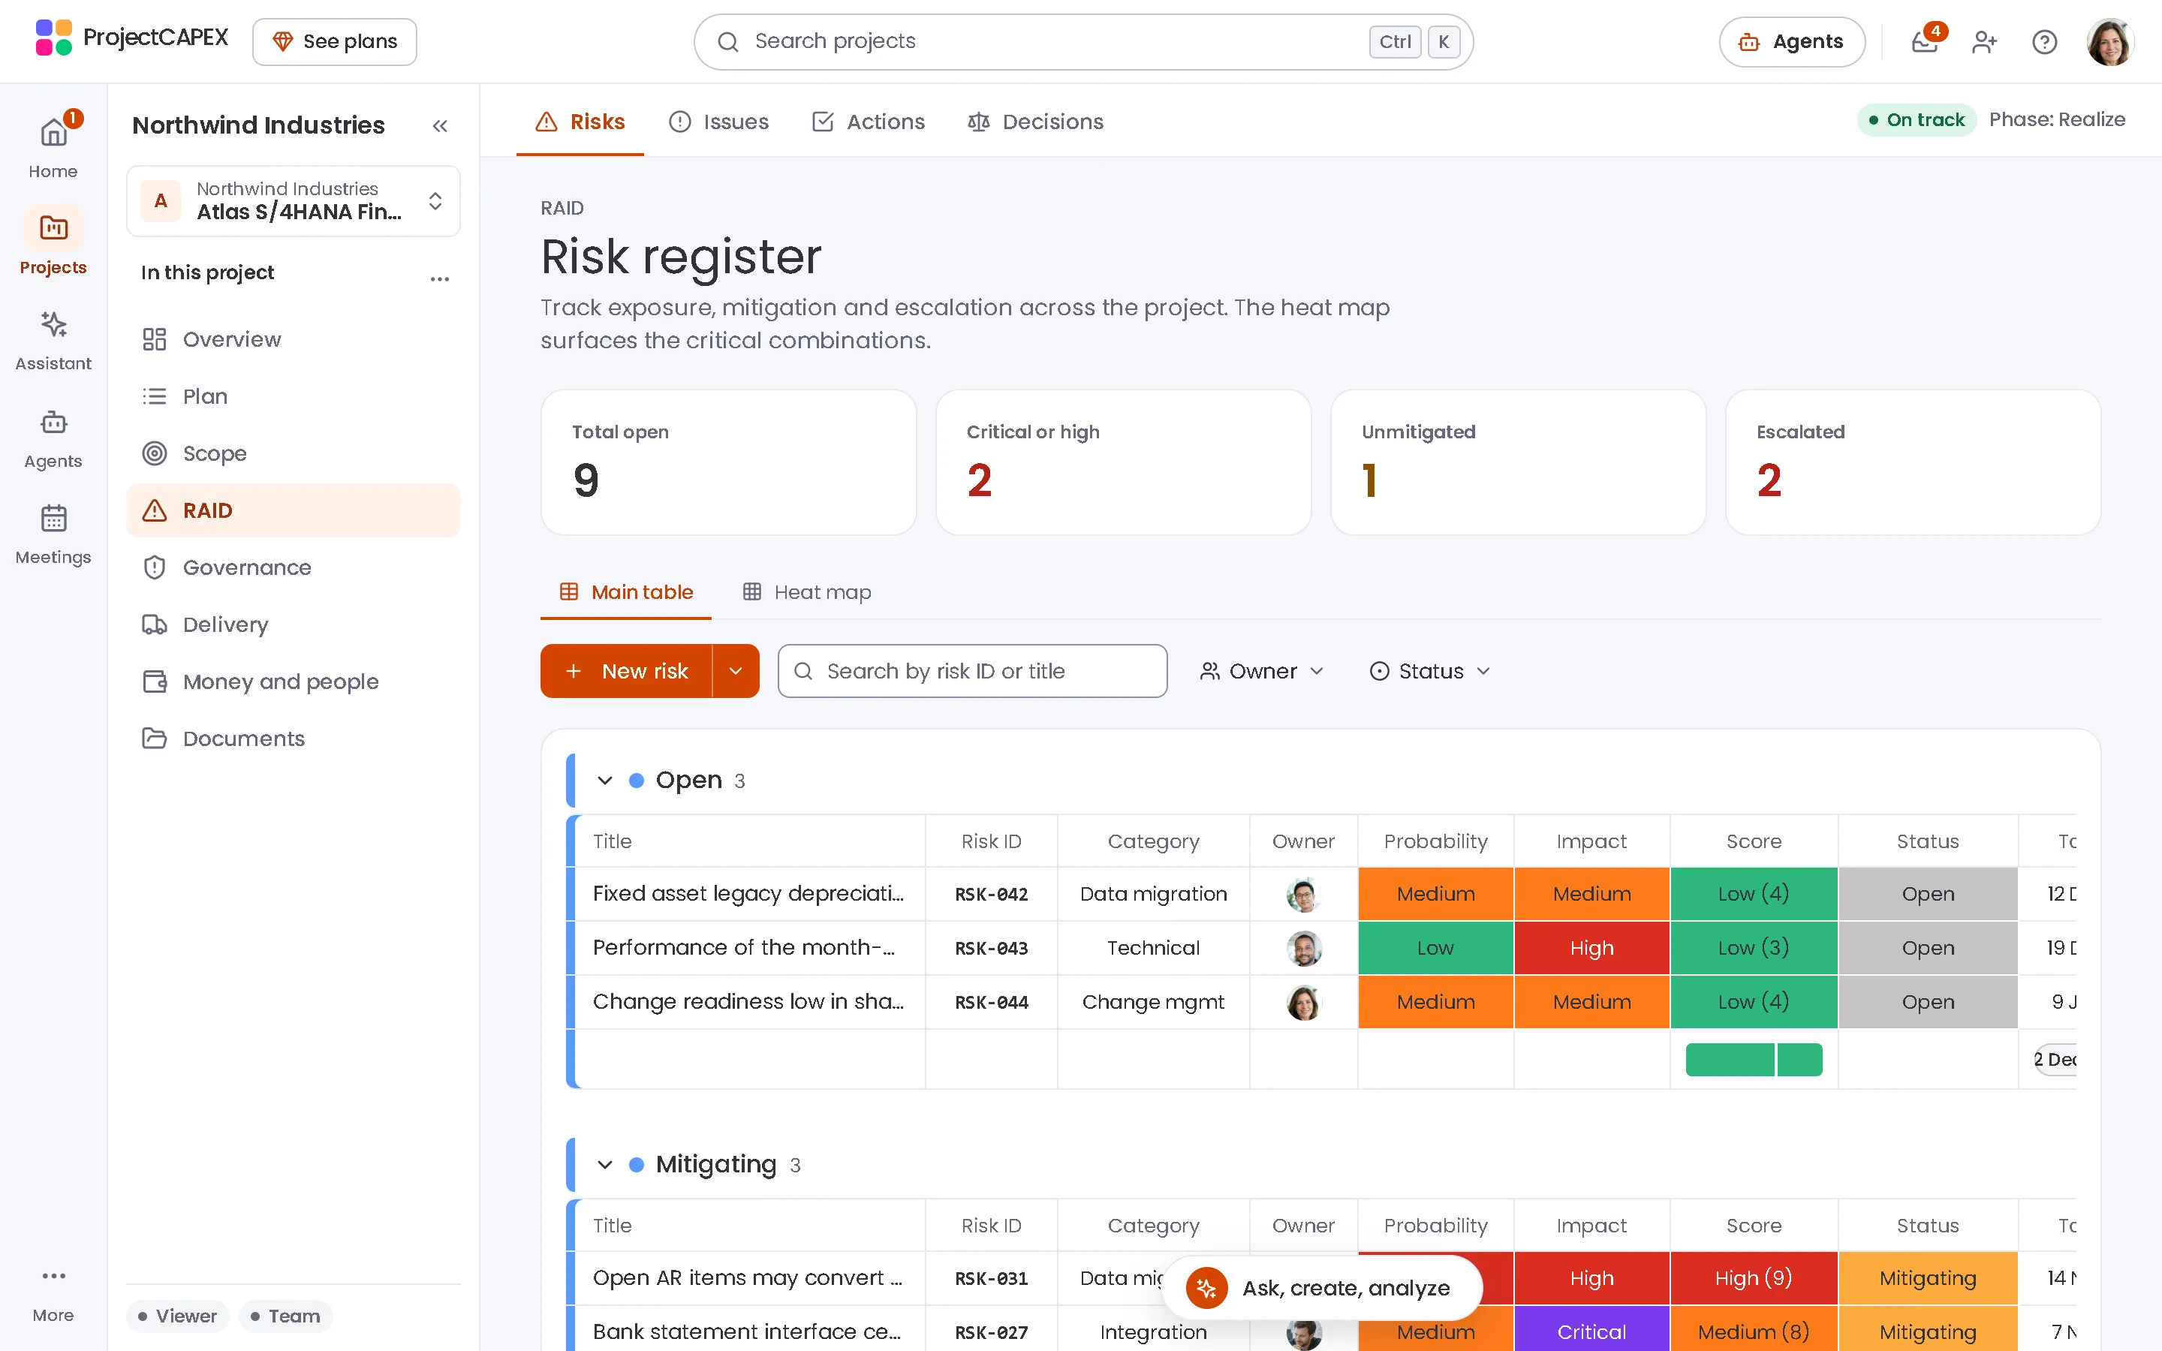Click the Agents button in header
The height and width of the screenshot is (1351, 2162).
(1792, 41)
